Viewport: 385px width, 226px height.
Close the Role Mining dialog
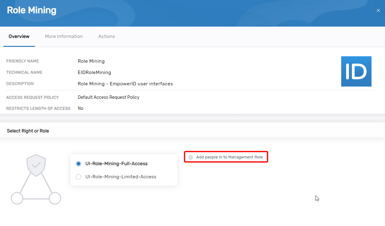tap(378, 10)
